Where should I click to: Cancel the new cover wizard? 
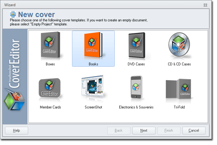tap(194, 130)
